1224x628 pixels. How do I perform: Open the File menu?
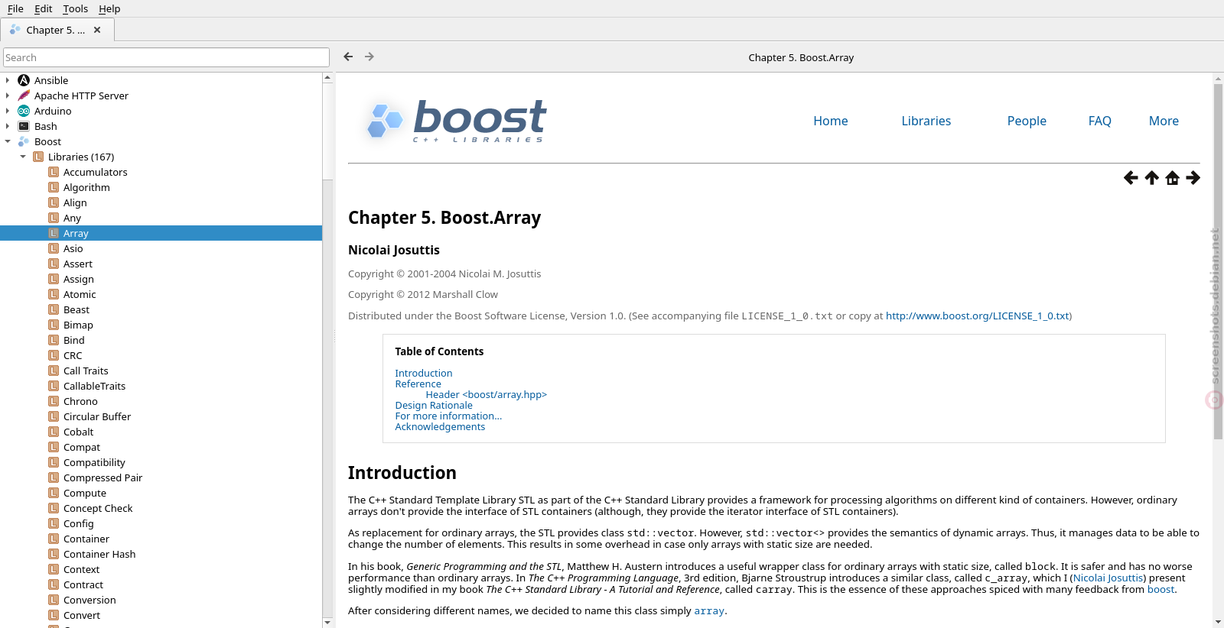(x=15, y=8)
